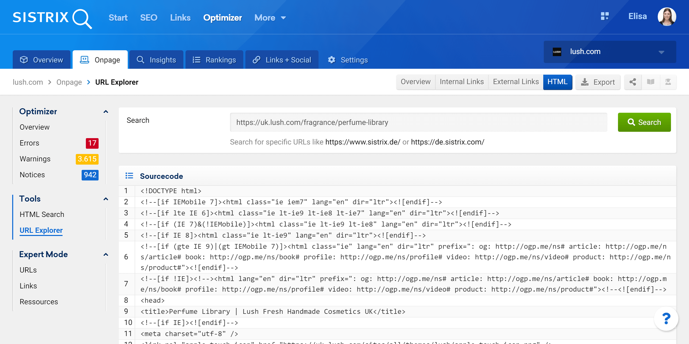Viewport: 689px width, 344px height.
Task: Open Overview in the Optimizer sidebar
Action: tap(34, 127)
